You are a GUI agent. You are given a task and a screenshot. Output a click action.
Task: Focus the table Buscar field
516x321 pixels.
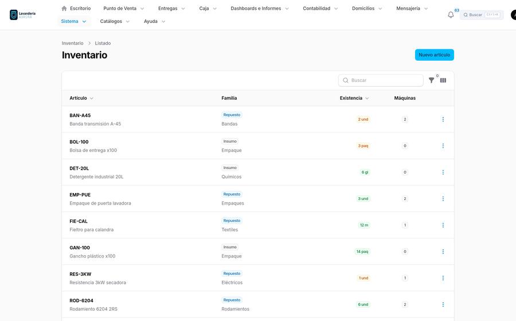tap(381, 80)
